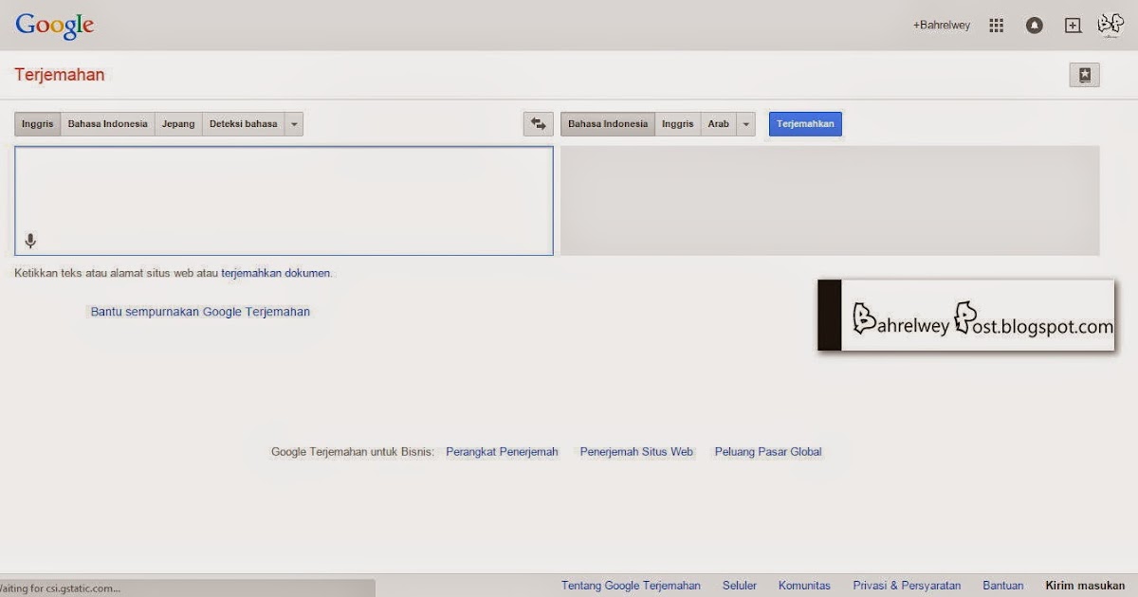The height and width of the screenshot is (597, 1138).
Task: Focus the source text input box
Action: point(284,200)
